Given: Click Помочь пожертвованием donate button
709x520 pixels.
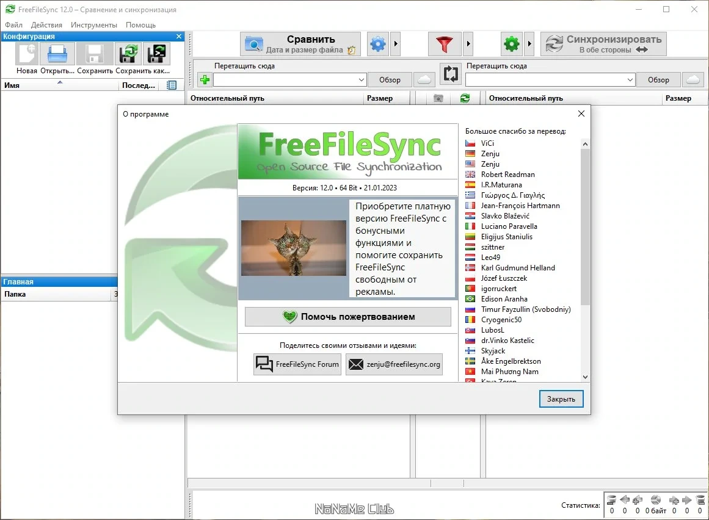Looking at the screenshot, I should (347, 317).
